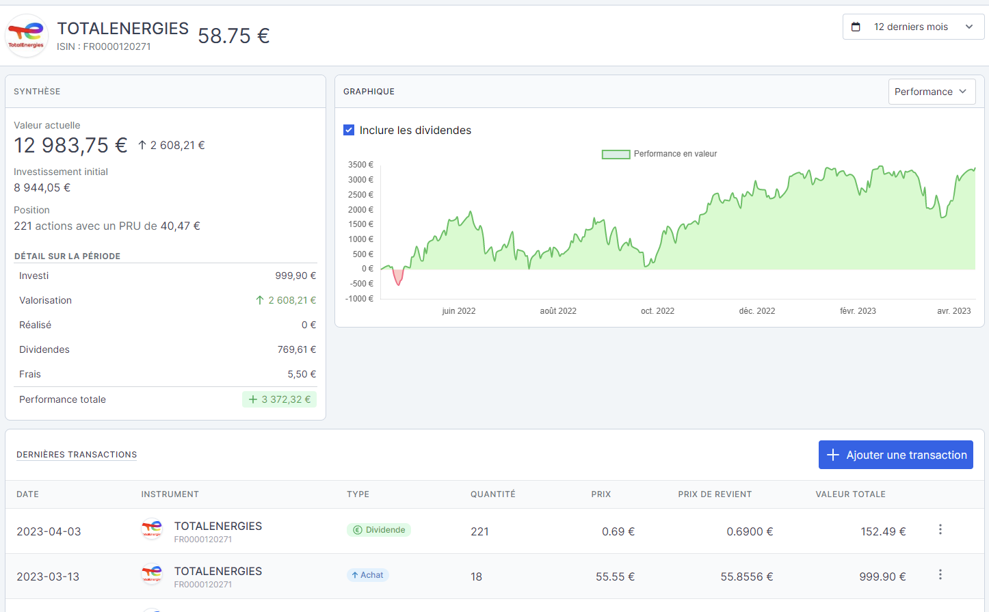
Task: Click the 2023-03-13 date cell
Action: click(x=48, y=576)
